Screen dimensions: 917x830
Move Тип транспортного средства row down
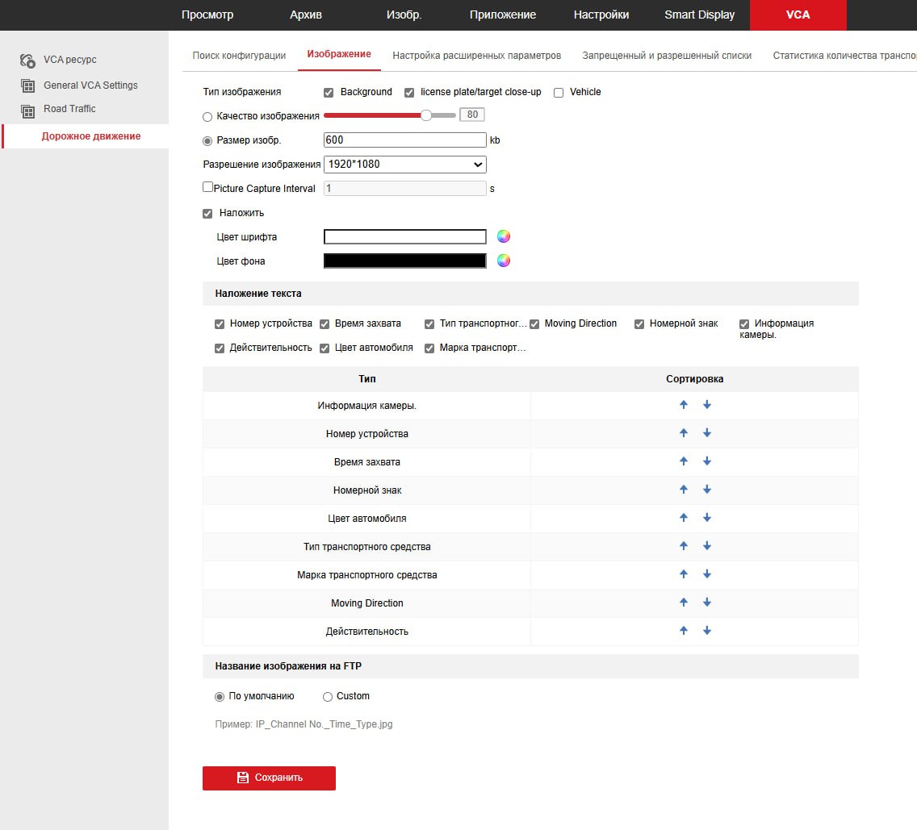706,545
